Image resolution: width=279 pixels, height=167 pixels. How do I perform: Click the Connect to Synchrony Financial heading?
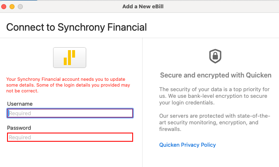coord(77,28)
